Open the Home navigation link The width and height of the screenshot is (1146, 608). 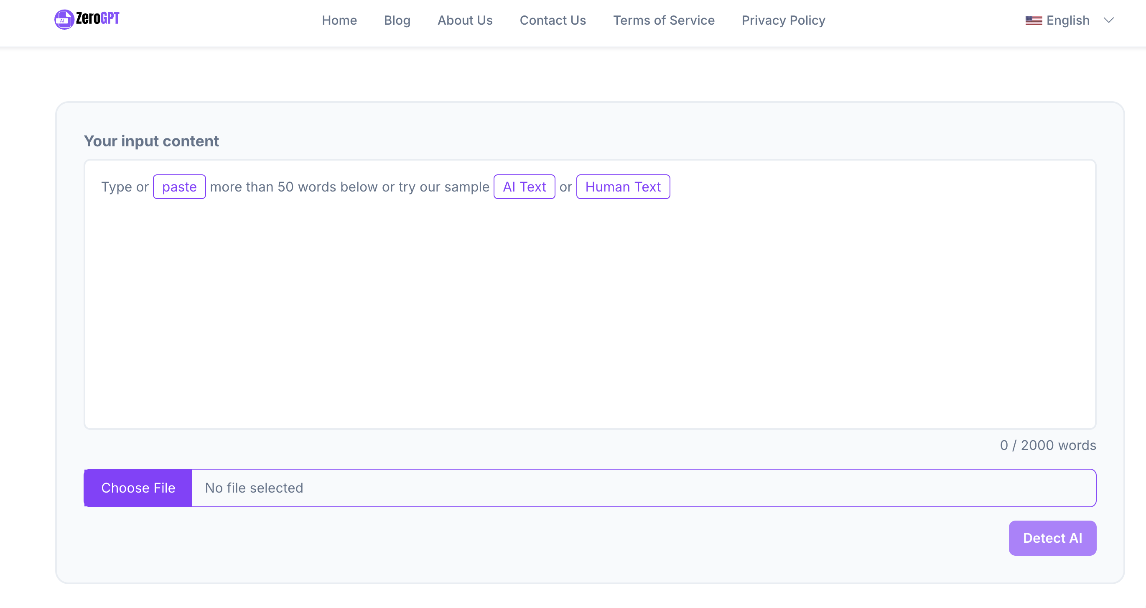pyautogui.click(x=339, y=20)
